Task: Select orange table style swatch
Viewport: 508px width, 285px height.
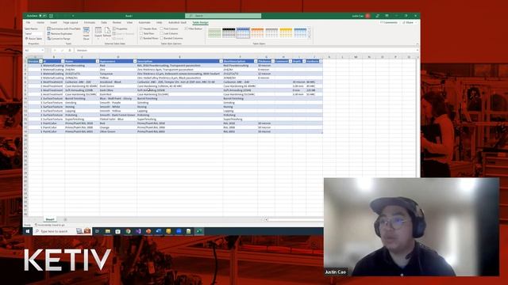Action: pos(257,33)
